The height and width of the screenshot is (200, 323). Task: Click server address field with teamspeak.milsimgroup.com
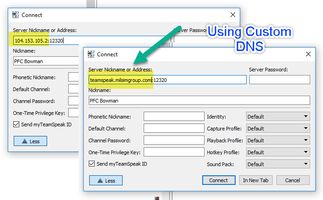point(167,80)
